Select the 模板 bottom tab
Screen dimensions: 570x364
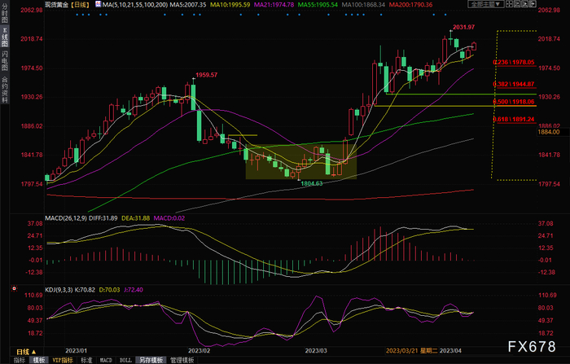[39, 360]
